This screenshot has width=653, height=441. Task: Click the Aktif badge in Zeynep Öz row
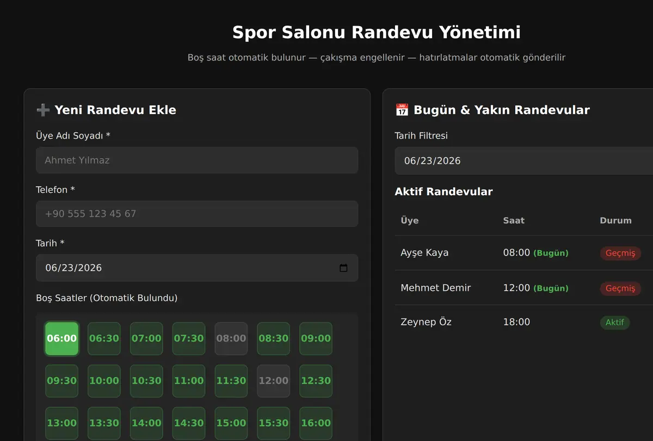pyautogui.click(x=615, y=322)
